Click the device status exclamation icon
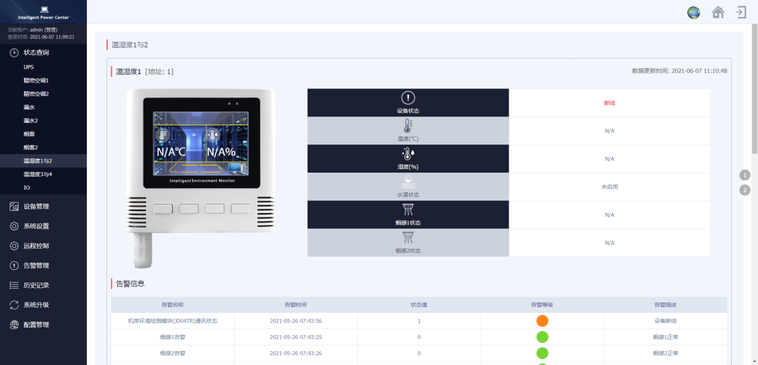758x365 pixels. coord(408,99)
